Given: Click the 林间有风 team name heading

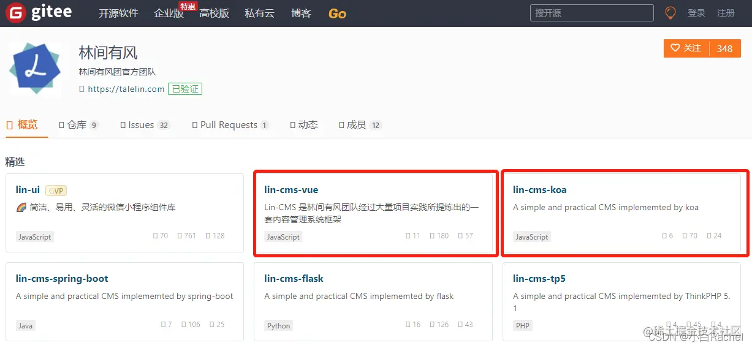Looking at the screenshot, I should coord(108,53).
